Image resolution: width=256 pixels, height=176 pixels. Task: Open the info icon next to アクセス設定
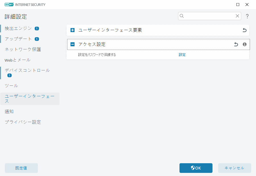coord(245,44)
